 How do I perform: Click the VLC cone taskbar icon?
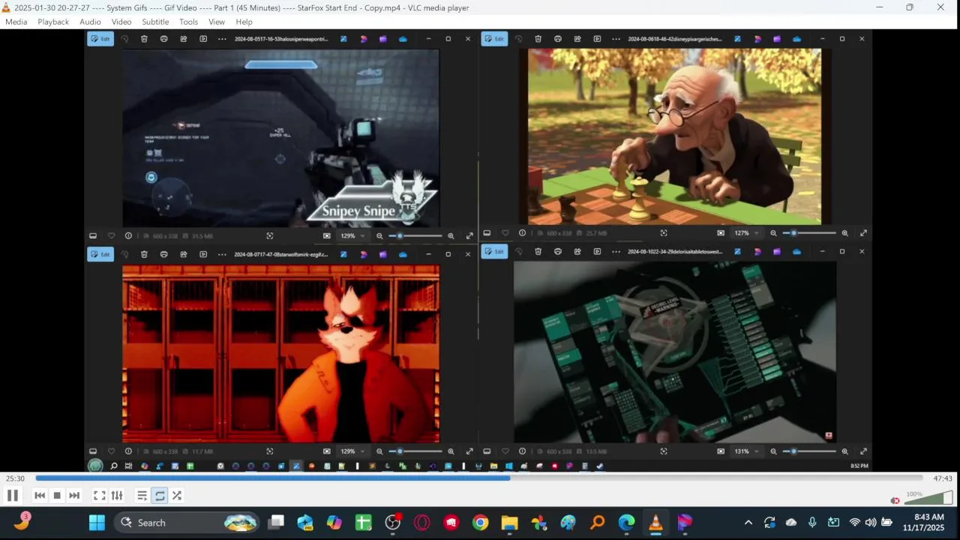coord(656,523)
